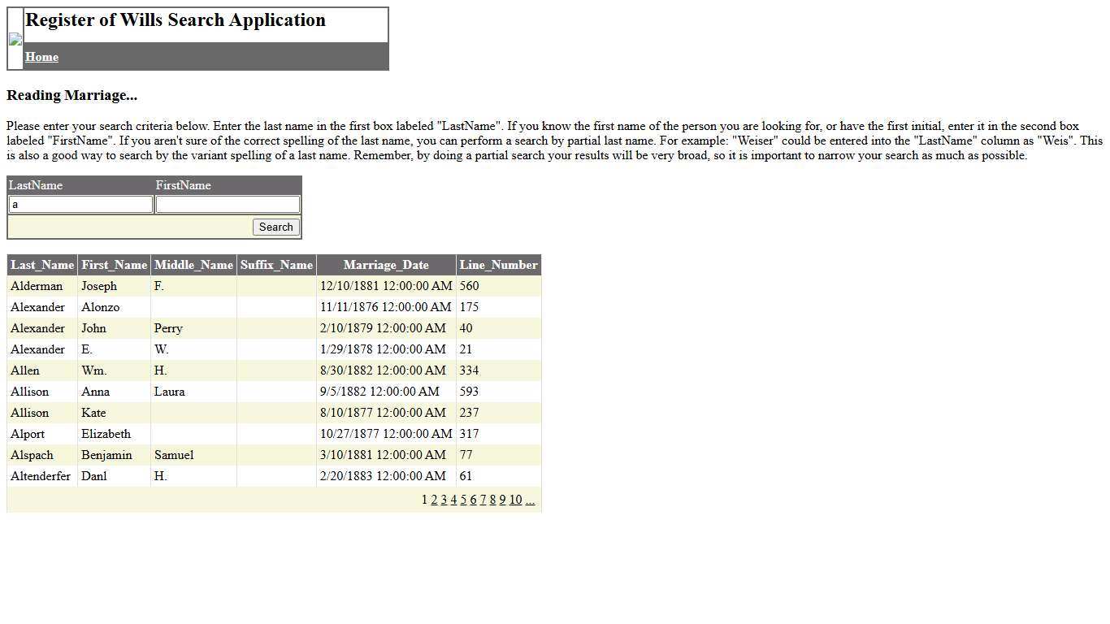Sort by the Marriage_Date column header
This screenshot has width=1110, height=624.
385,264
